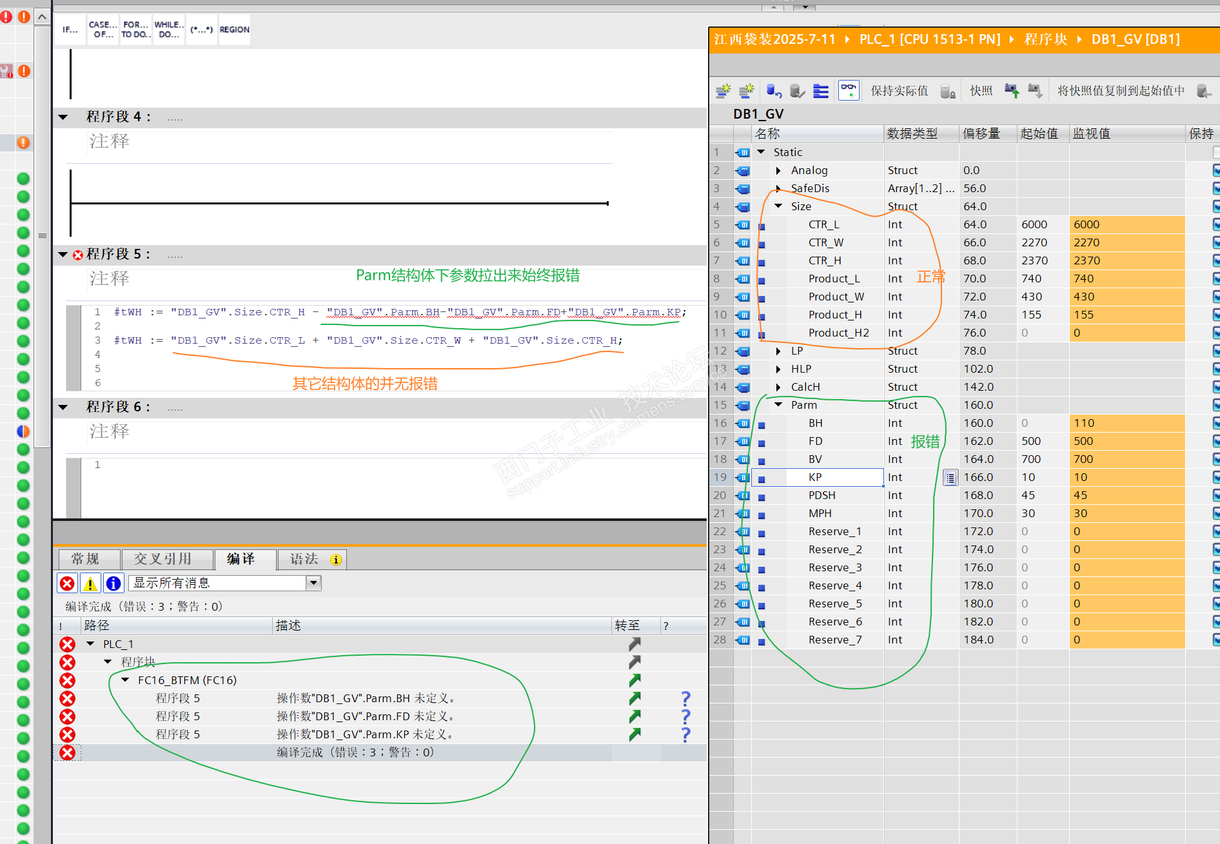
Task: Toggle warning messages filter button
Action: point(90,584)
